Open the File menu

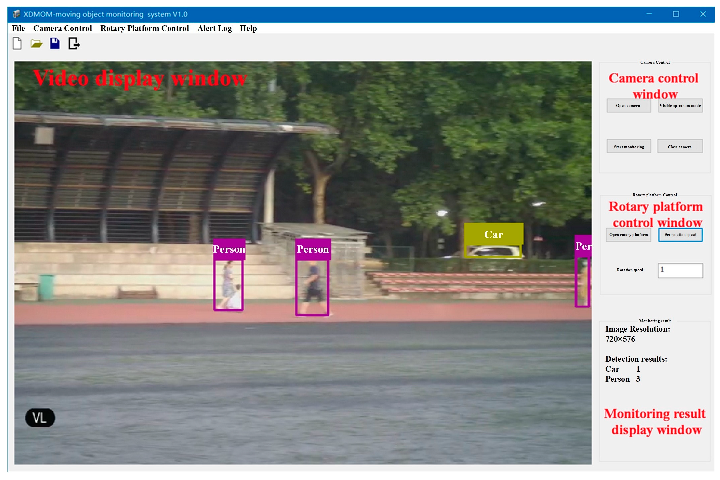[x=18, y=28]
